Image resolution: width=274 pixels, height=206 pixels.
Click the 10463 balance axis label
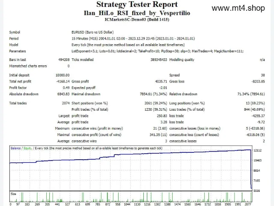point(258,161)
